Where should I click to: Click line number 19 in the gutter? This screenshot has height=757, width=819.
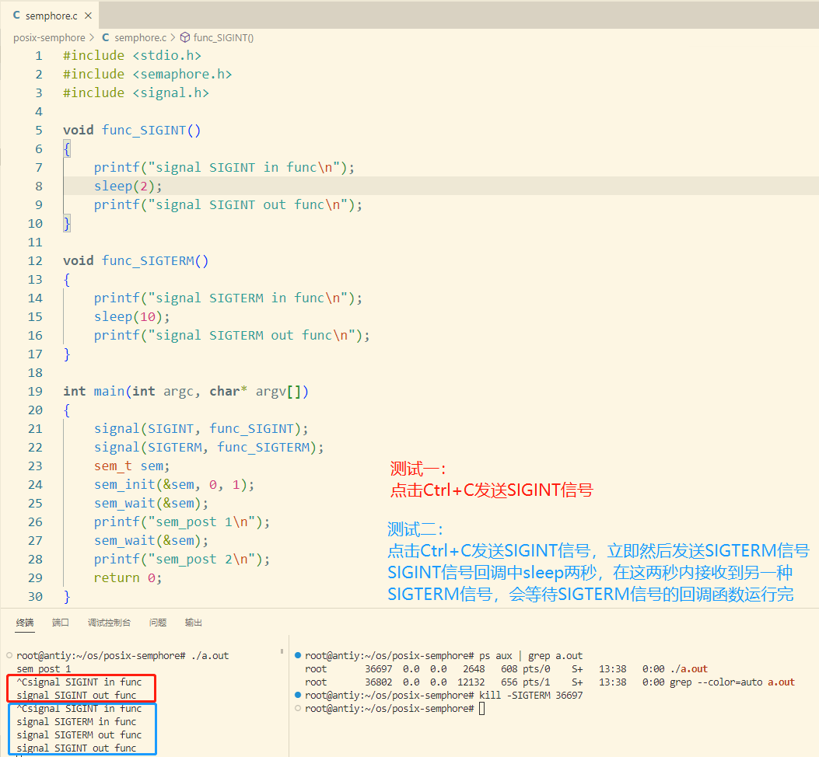pyautogui.click(x=35, y=392)
